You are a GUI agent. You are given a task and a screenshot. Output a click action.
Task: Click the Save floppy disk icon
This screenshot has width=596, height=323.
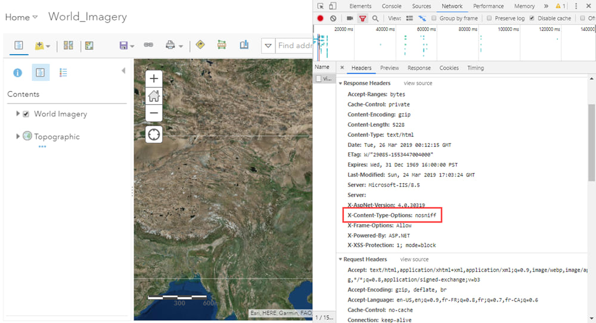[123, 46]
